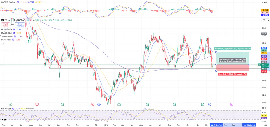Screen dimensions: 270x127
Task: Click the VENDER 16,12 sell button
Action: click(x=5, y=25)
